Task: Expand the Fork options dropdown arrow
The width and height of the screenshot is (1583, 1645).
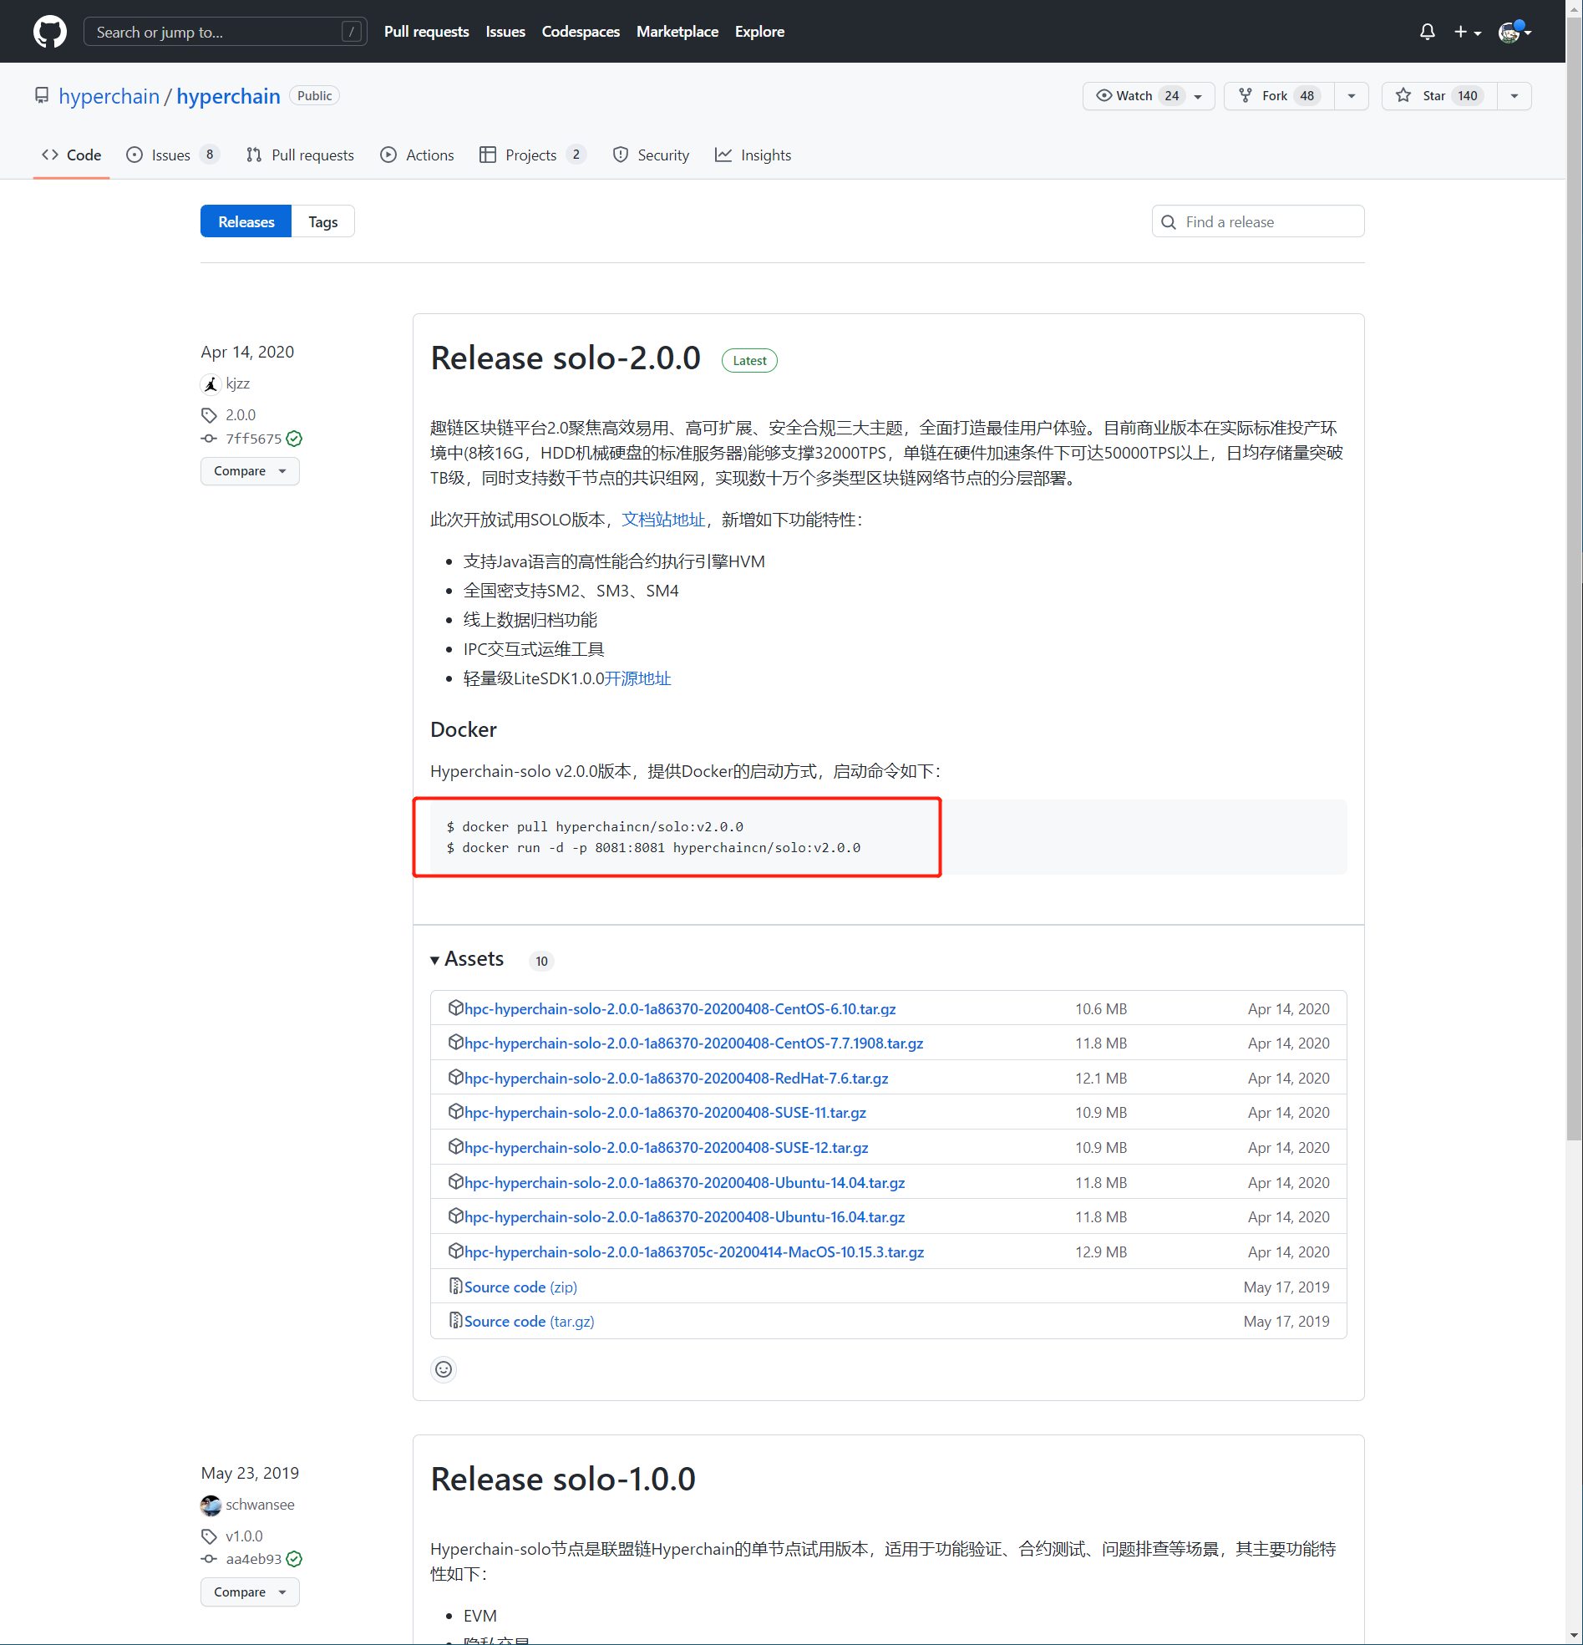Action: (x=1352, y=96)
